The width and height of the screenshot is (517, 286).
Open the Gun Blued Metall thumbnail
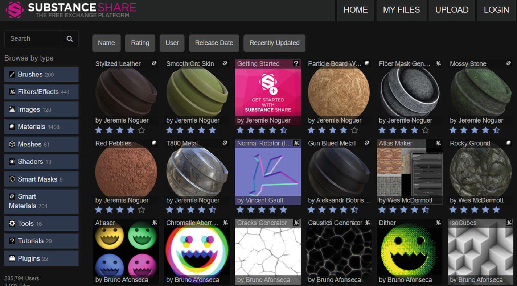click(339, 172)
